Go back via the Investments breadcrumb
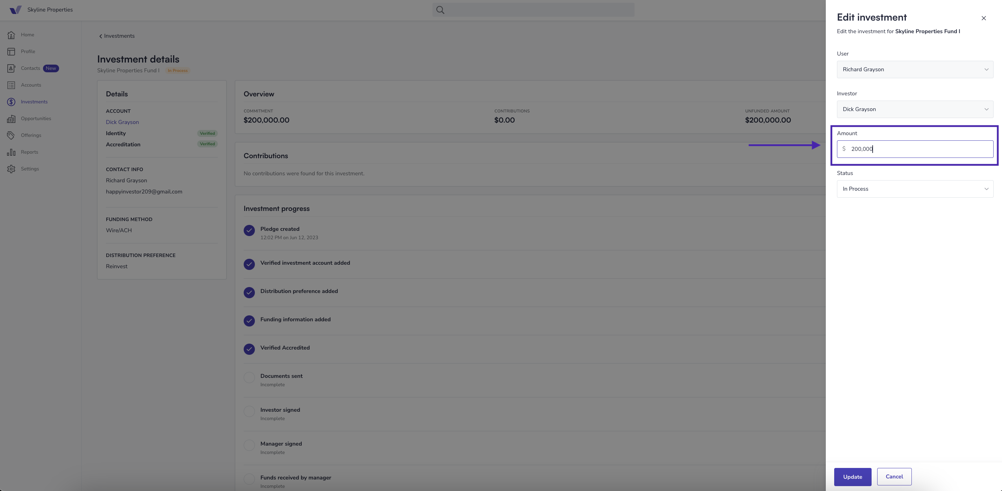Screen dimensions: 1002x491 pos(117,36)
